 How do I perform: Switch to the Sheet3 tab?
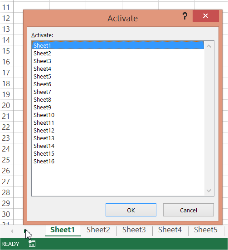pyautogui.click(x=134, y=230)
